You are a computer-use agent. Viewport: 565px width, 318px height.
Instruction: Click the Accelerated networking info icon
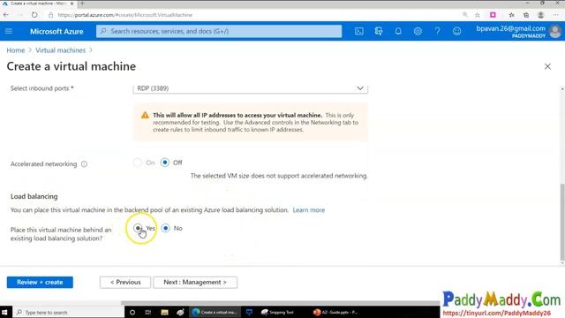tap(84, 164)
